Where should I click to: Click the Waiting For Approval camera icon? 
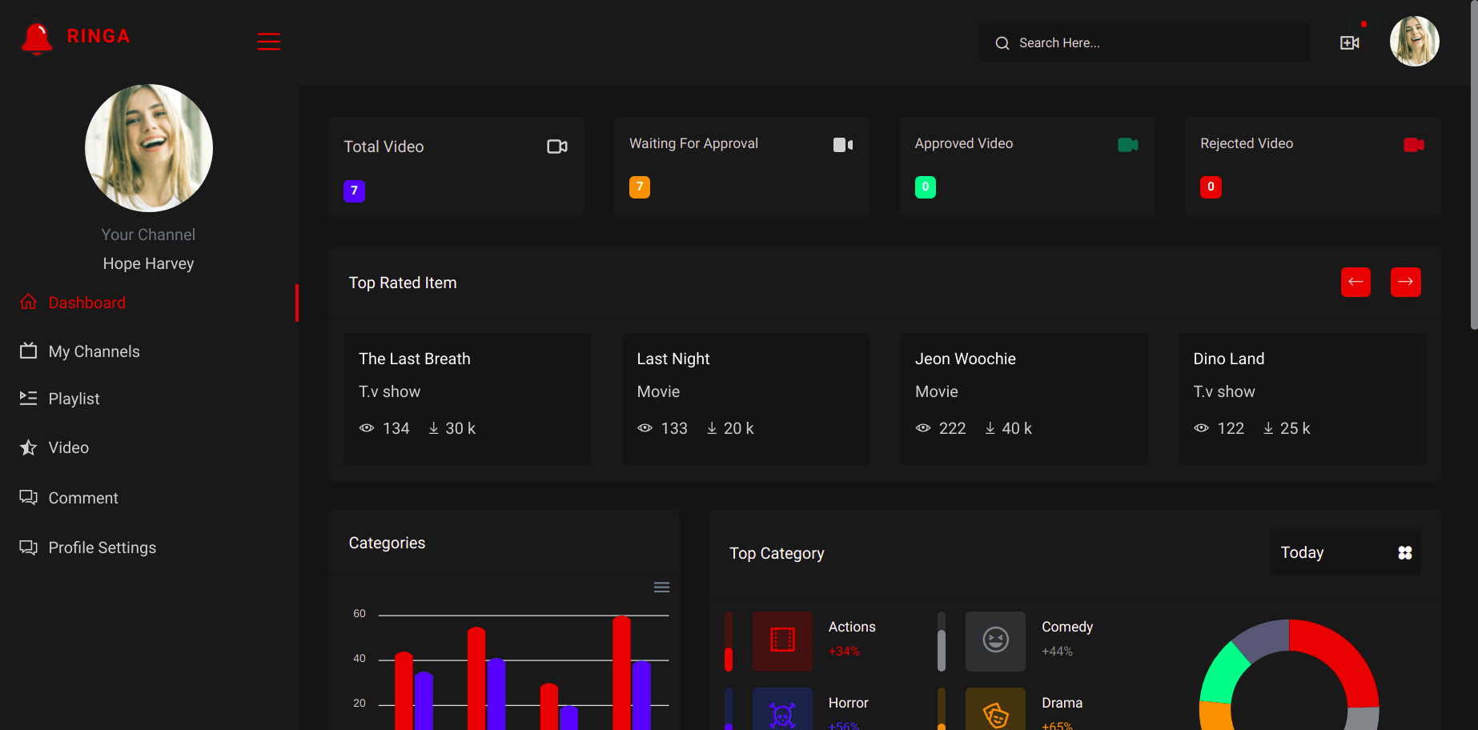[843, 145]
